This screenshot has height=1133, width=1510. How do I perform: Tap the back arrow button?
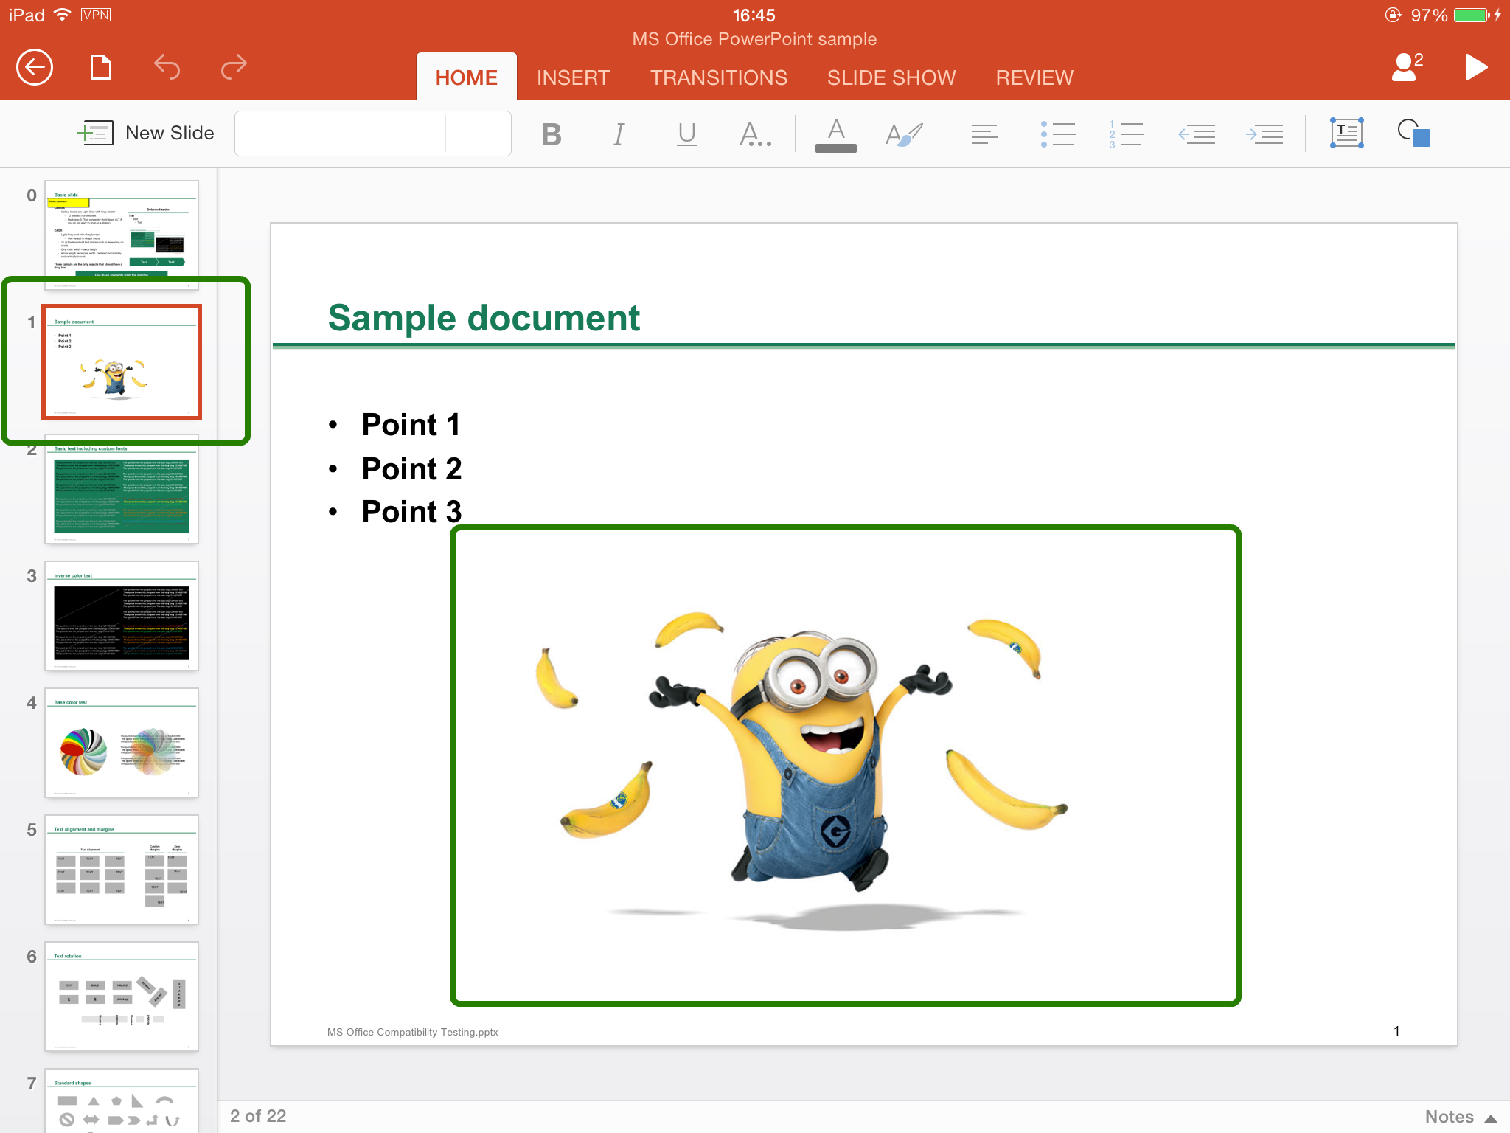[35, 68]
